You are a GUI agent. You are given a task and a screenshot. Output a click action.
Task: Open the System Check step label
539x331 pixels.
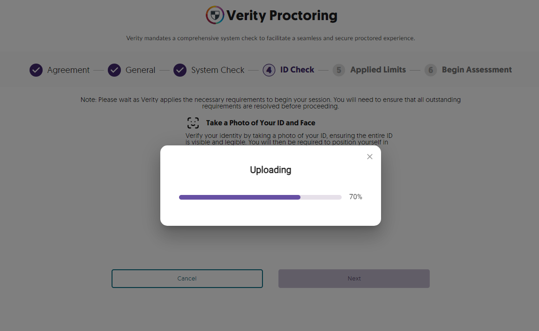pos(217,70)
